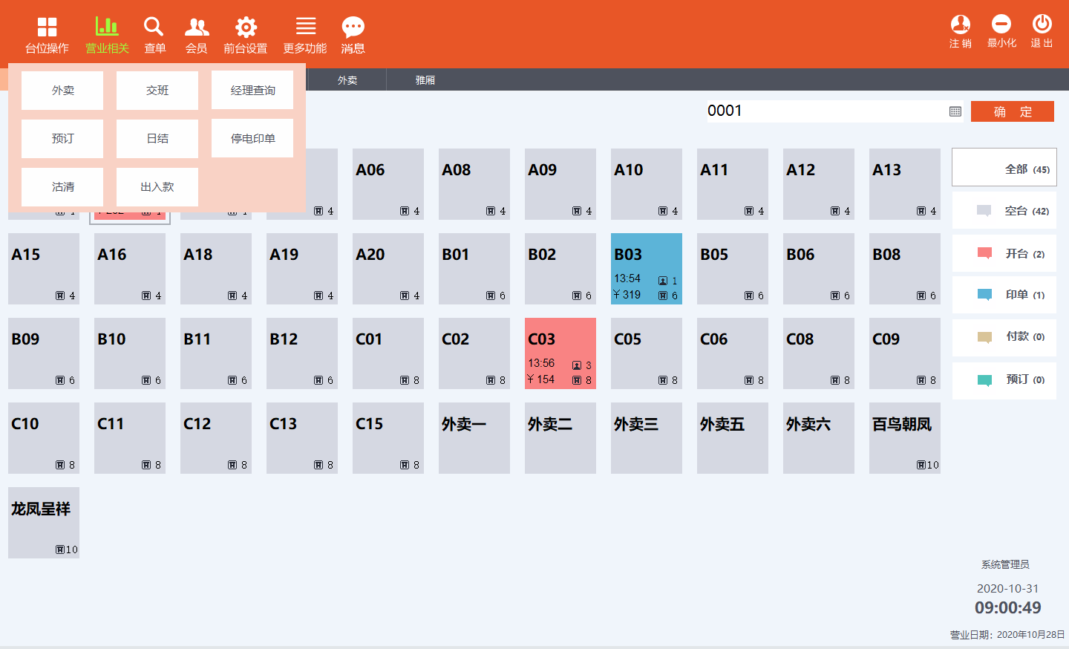Select table A19
The width and height of the screenshot is (1069, 649).
coord(302,269)
